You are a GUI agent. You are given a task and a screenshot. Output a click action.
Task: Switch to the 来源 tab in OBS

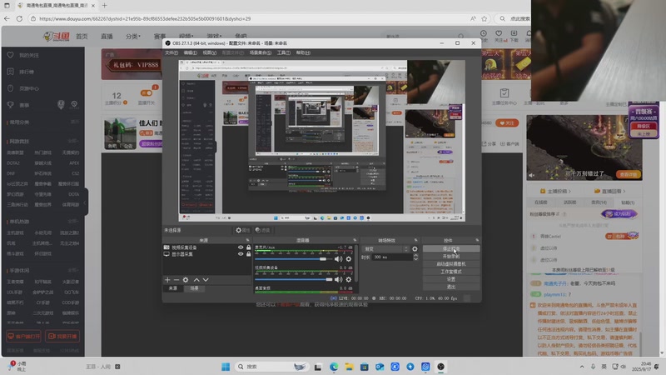click(x=173, y=288)
